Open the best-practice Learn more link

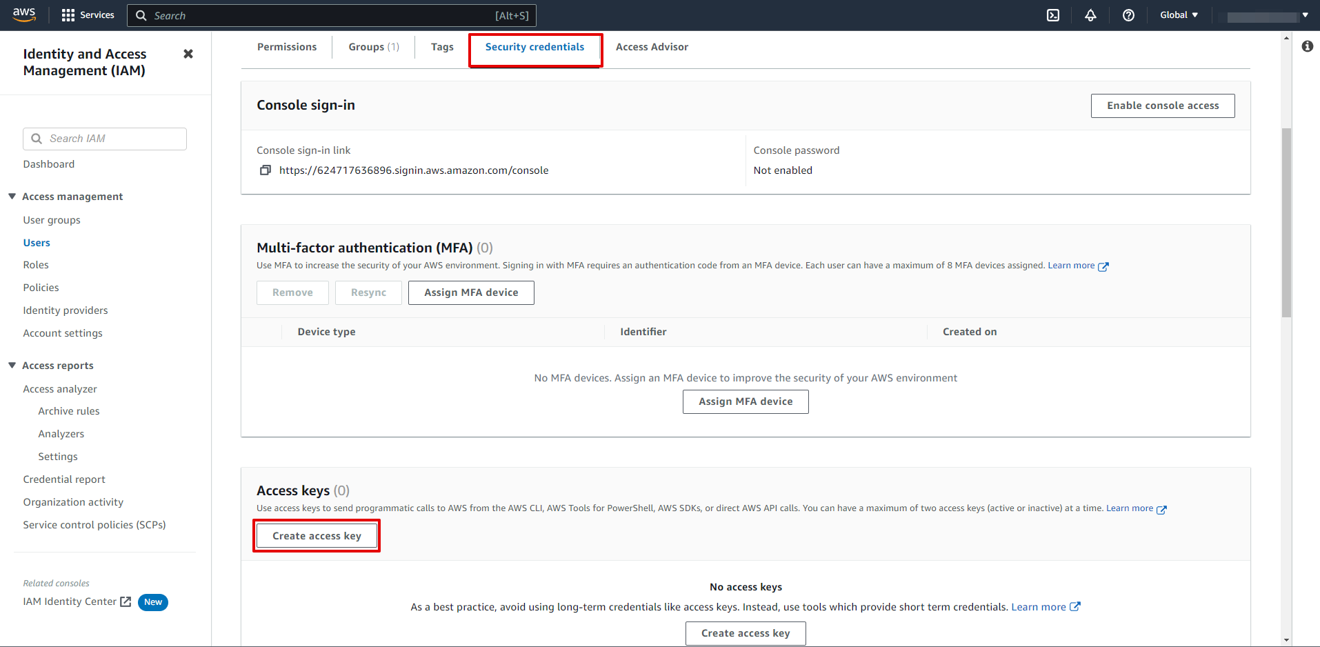point(1039,607)
